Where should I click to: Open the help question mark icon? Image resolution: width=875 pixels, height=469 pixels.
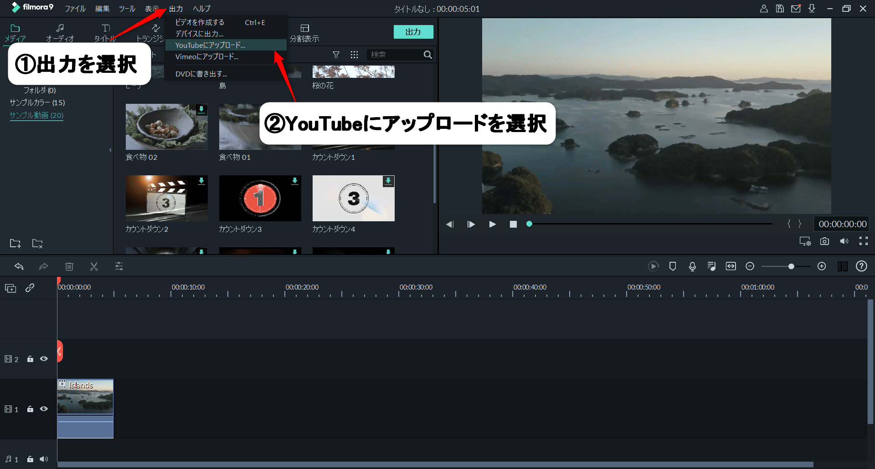[x=861, y=266]
